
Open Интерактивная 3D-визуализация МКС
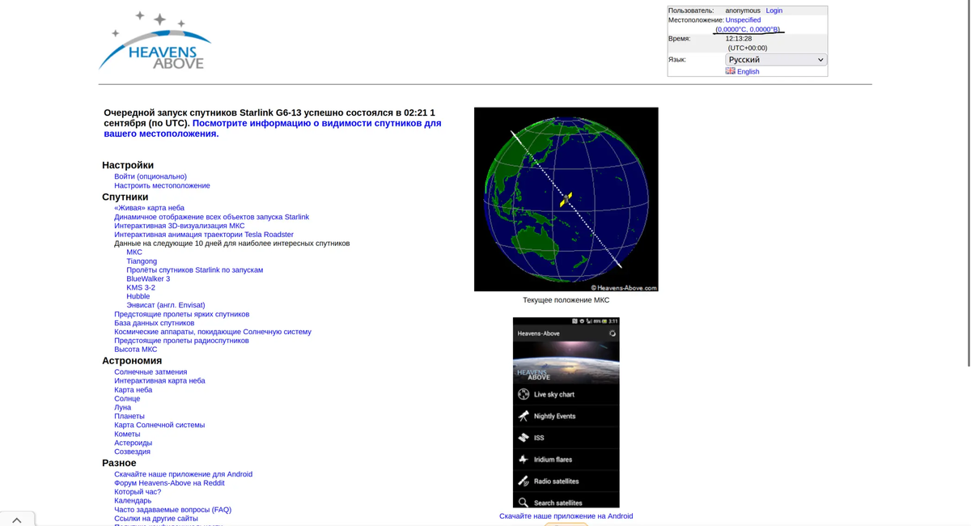179,226
